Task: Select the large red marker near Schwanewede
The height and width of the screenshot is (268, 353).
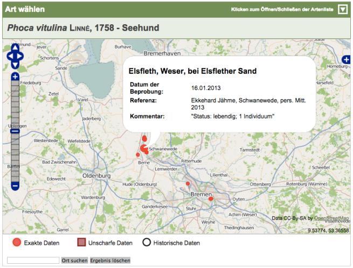Action: pos(144,148)
